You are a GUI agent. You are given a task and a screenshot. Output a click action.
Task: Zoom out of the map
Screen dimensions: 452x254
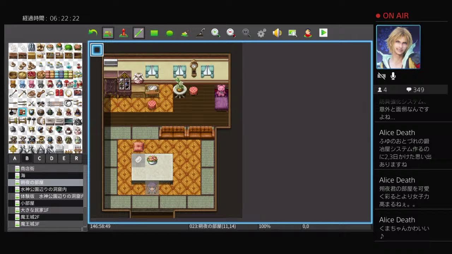[x=231, y=33]
